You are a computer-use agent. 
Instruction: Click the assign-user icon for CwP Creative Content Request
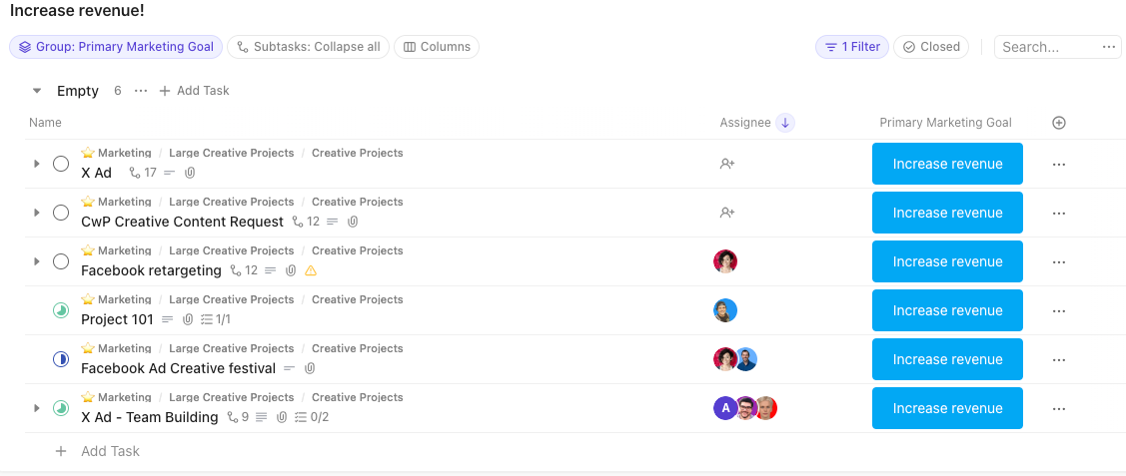click(726, 213)
